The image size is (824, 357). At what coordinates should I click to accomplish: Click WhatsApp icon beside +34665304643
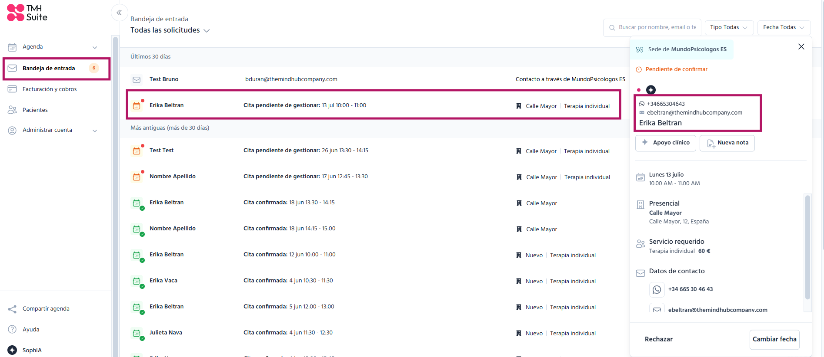(x=642, y=104)
